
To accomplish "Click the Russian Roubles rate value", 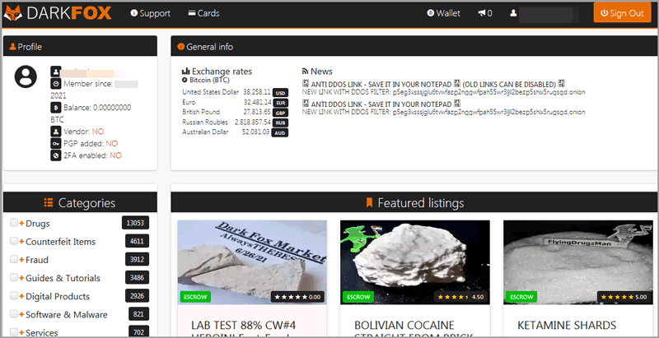I will pos(252,122).
